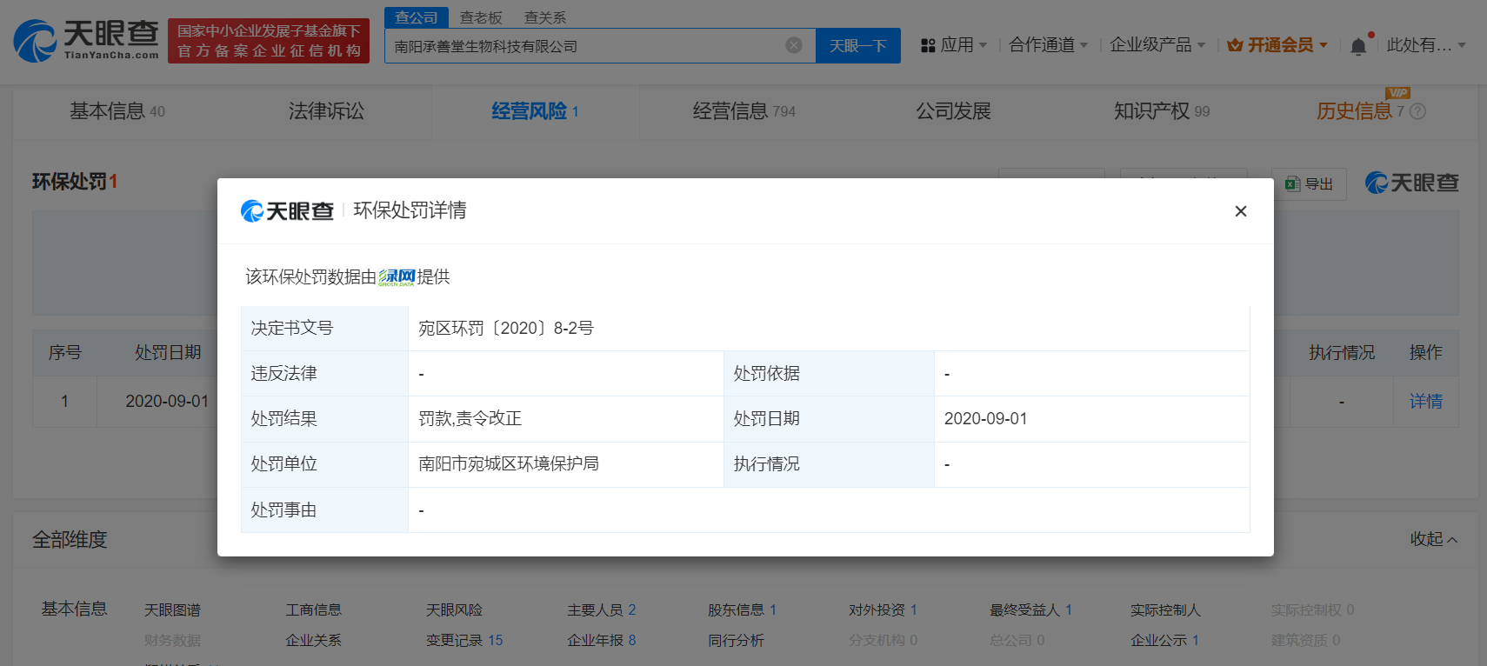Click the 导出 Excel export button

click(1309, 184)
